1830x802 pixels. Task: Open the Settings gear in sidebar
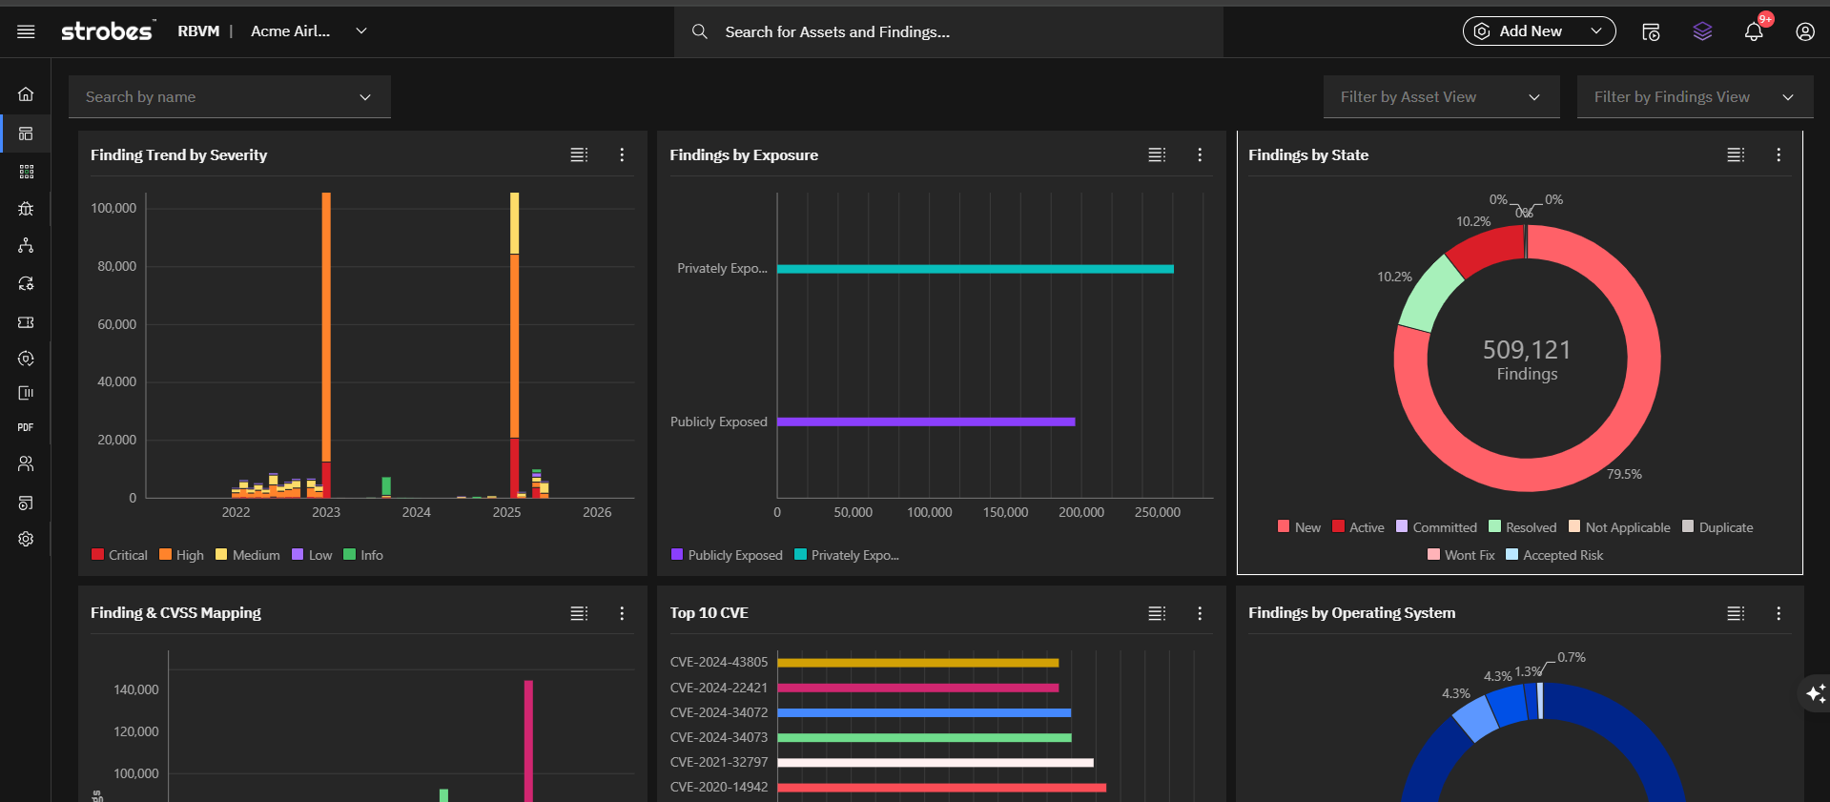26,539
